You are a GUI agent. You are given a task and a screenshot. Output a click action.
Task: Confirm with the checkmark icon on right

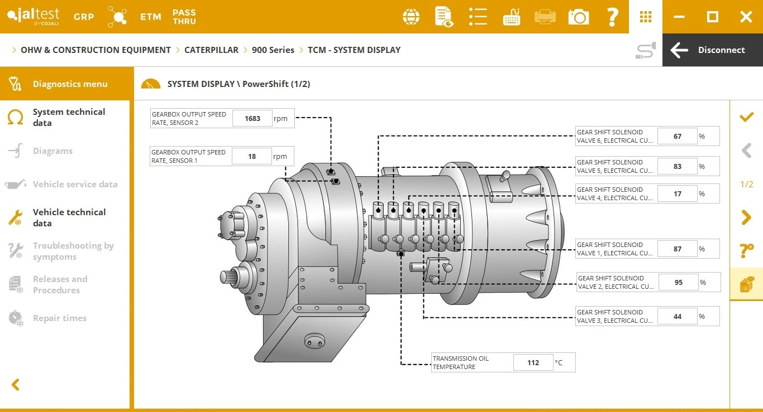(x=746, y=117)
